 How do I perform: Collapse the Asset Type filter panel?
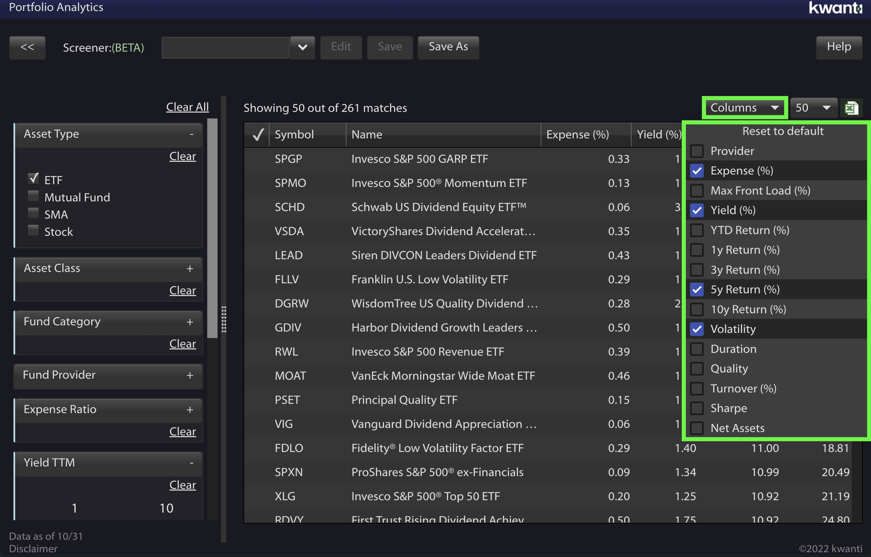[x=191, y=134]
